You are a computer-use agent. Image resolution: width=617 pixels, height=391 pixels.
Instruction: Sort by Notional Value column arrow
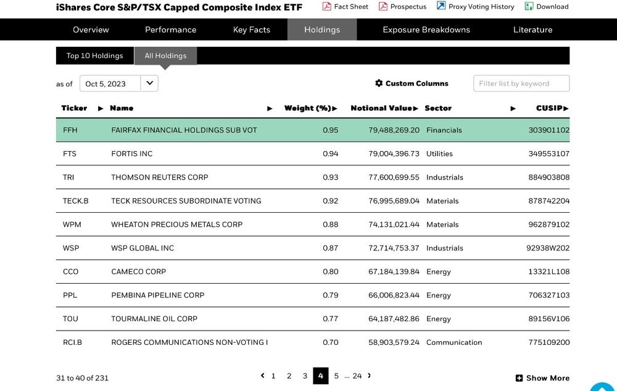click(415, 109)
